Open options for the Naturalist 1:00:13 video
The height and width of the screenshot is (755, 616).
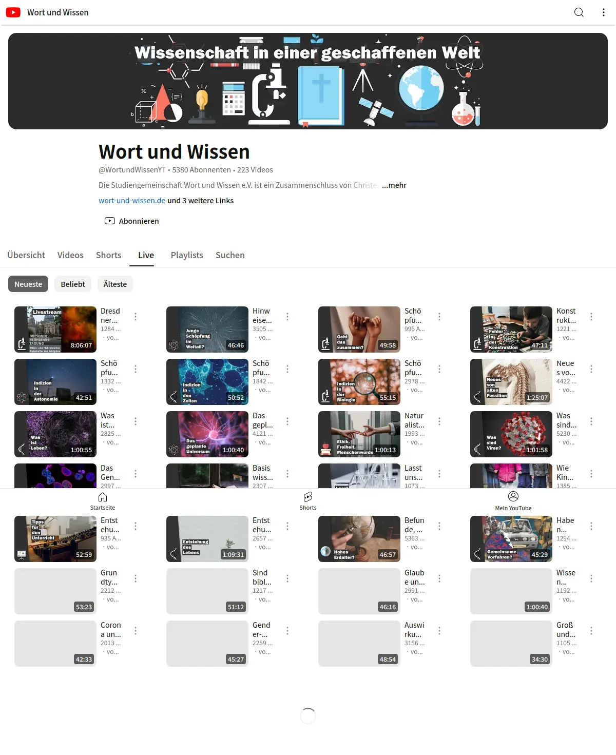click(x=439, y=421)
